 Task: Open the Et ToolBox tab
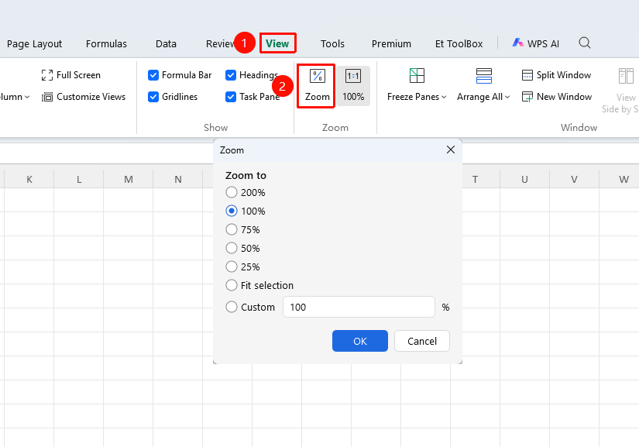(459, 43)
